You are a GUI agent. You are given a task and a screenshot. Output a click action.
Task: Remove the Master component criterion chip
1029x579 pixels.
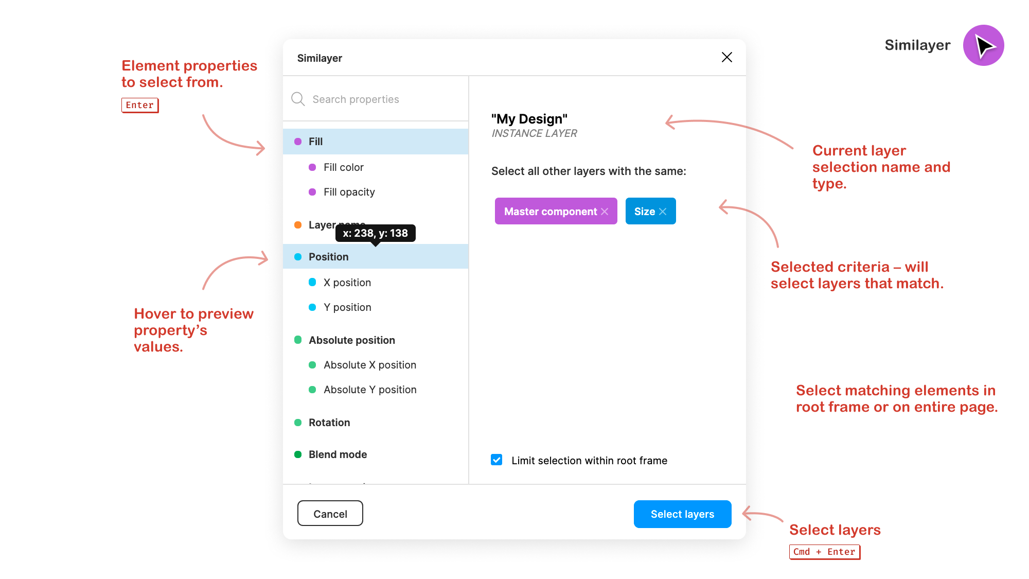click(x=606, y=211)
